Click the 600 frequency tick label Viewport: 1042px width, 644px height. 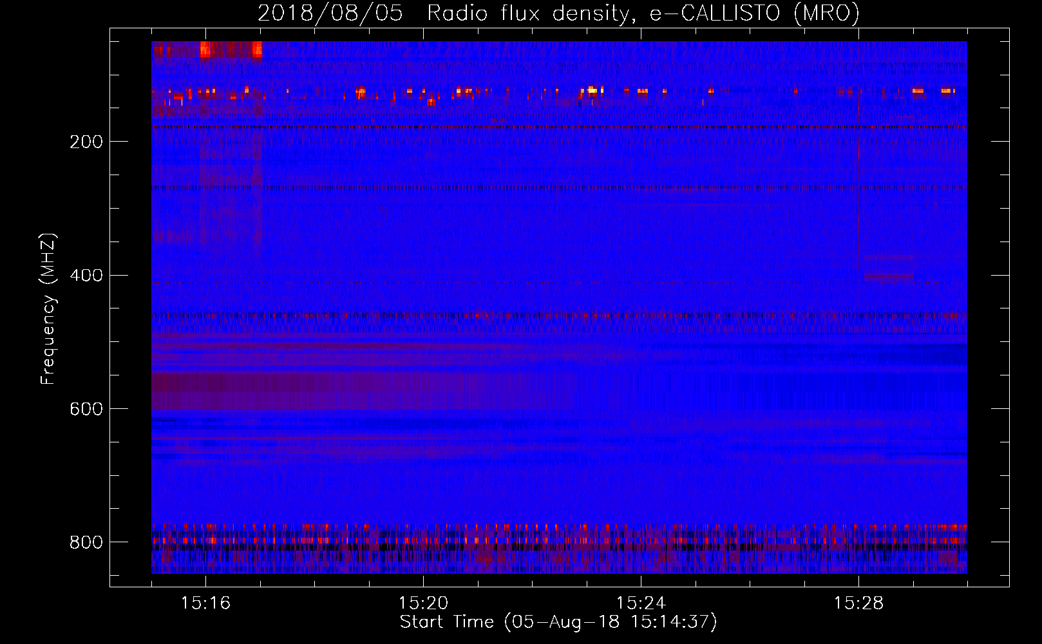tap(86, 410)
